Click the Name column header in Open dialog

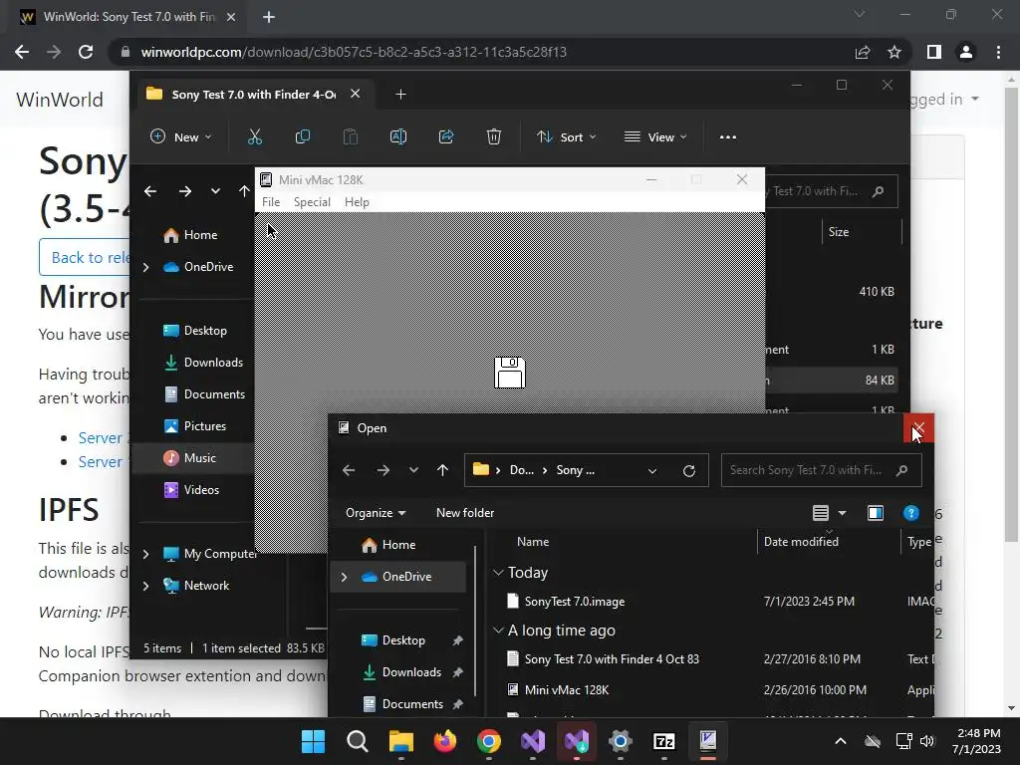(x=533, y=542)
